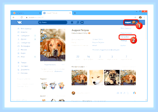The height and width of the screenshot is (112, 158).
Task: Open Видео in left sidebar
Action: [23, 53]
